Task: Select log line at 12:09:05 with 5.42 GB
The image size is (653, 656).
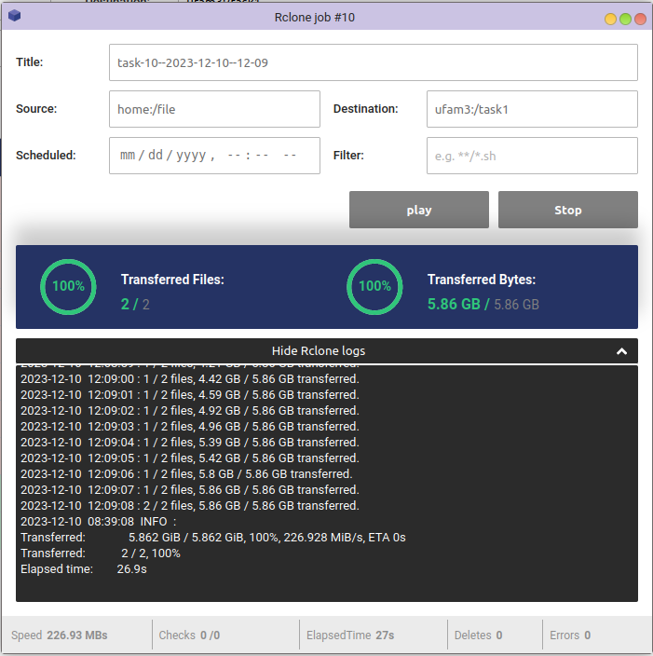Action: [190, 458]
